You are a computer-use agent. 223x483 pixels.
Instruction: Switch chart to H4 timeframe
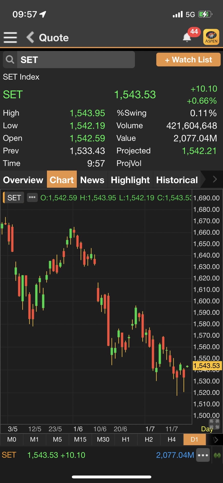pyautogui.click(x=171, y=439)
